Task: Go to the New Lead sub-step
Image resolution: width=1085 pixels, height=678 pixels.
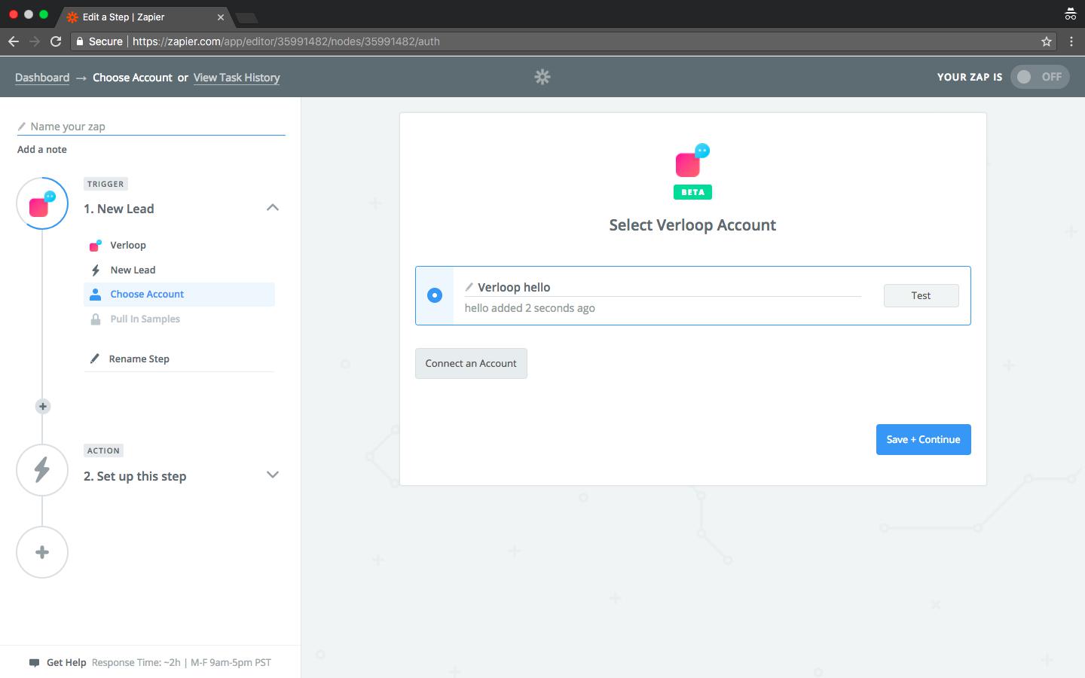Action: 133,270
